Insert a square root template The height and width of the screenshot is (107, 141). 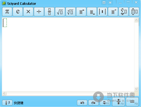click(x=60, y=12)
